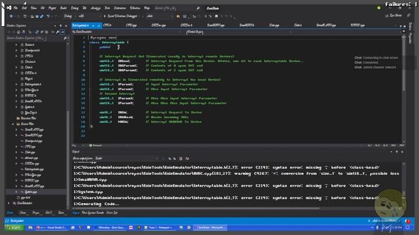The width and height of the screenshot is (419, 235).
Task: Open the Debug configuration dropdown
Action: pyautogui.click(x=69, y=16)
